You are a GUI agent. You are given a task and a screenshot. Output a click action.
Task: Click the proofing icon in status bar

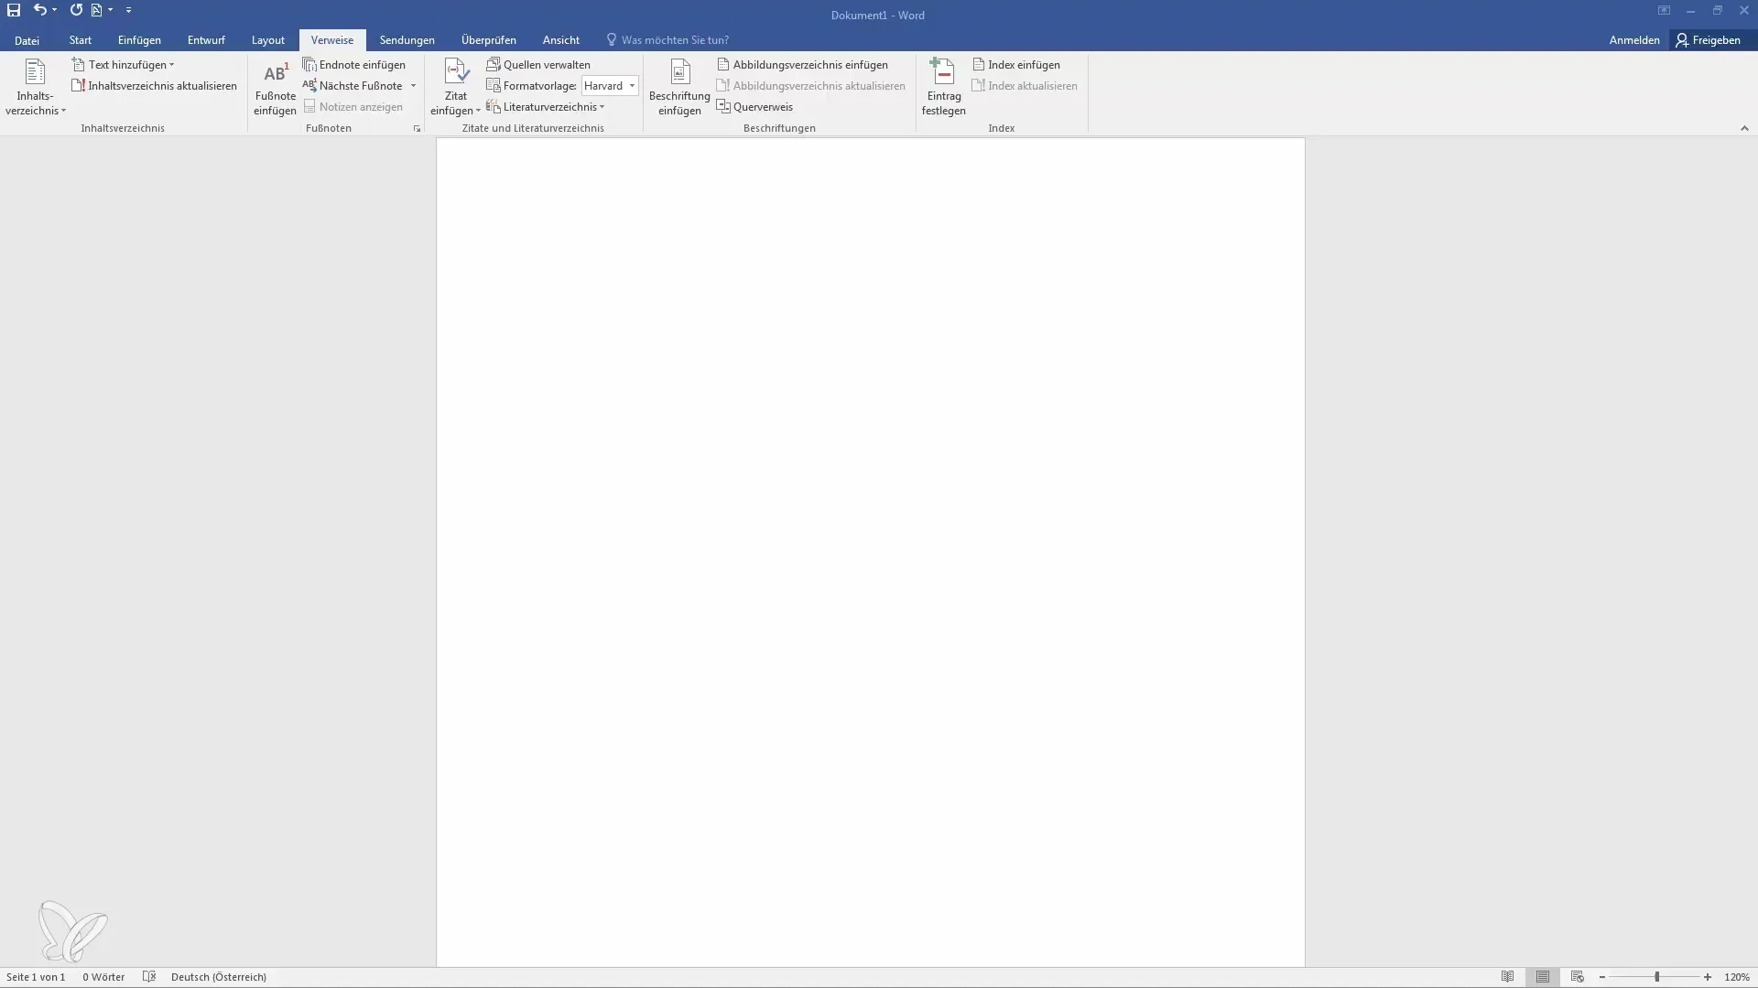coord(149,977)
